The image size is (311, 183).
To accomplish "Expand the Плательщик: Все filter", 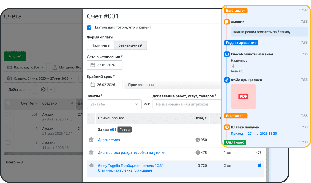I will 25,68.
